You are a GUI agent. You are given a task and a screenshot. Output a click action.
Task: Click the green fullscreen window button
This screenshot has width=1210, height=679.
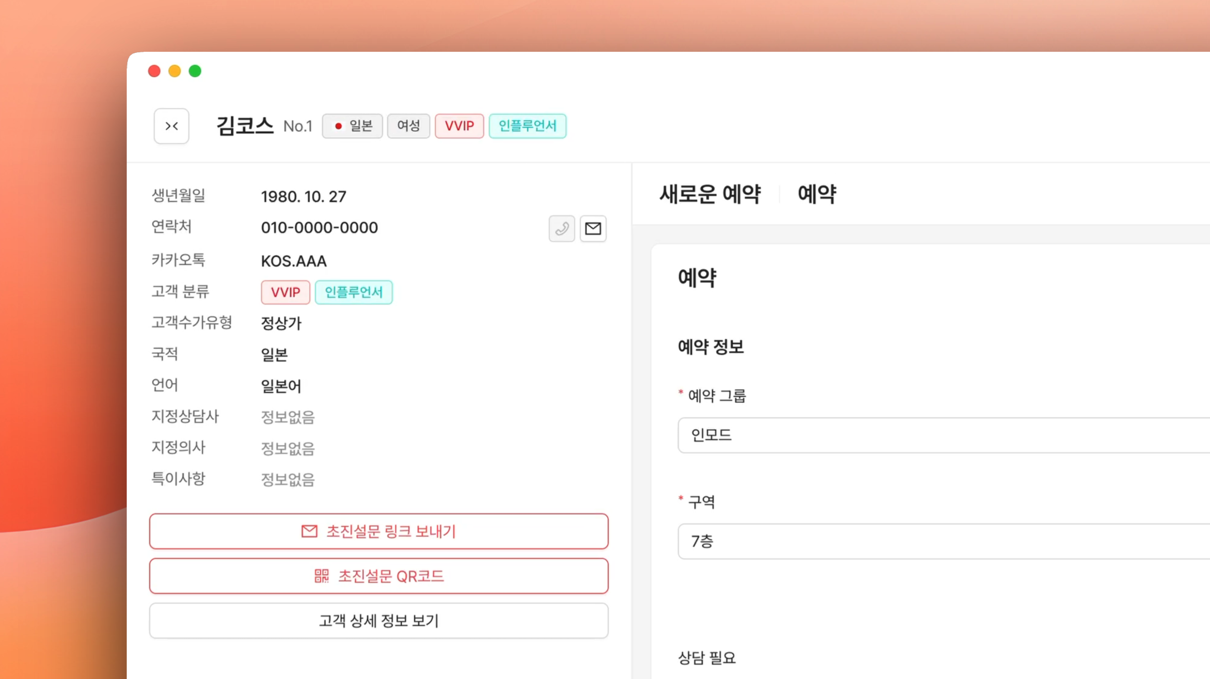click(195, 71)
